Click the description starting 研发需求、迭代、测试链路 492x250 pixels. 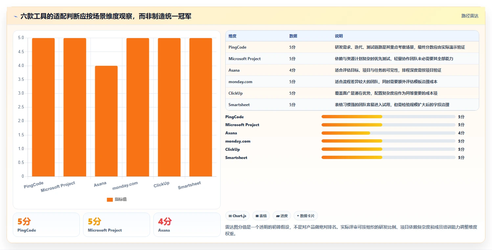point(400,47)
